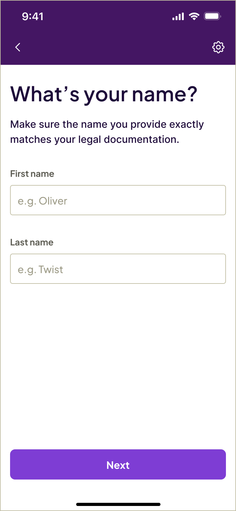
Task: Tap the gear cog in the header
Action: click(x=218, y=47)
